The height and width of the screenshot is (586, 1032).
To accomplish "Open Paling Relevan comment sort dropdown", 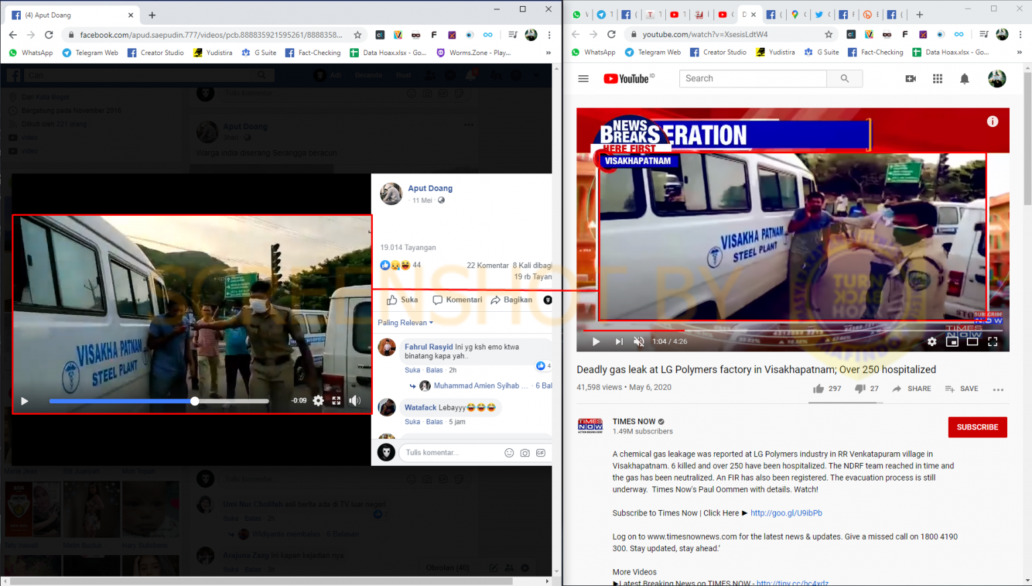I will 405,323.
